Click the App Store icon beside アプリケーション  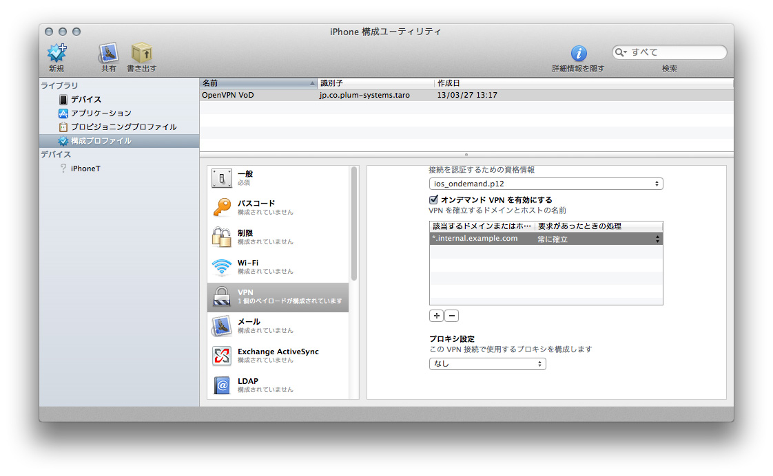[63, 113]
